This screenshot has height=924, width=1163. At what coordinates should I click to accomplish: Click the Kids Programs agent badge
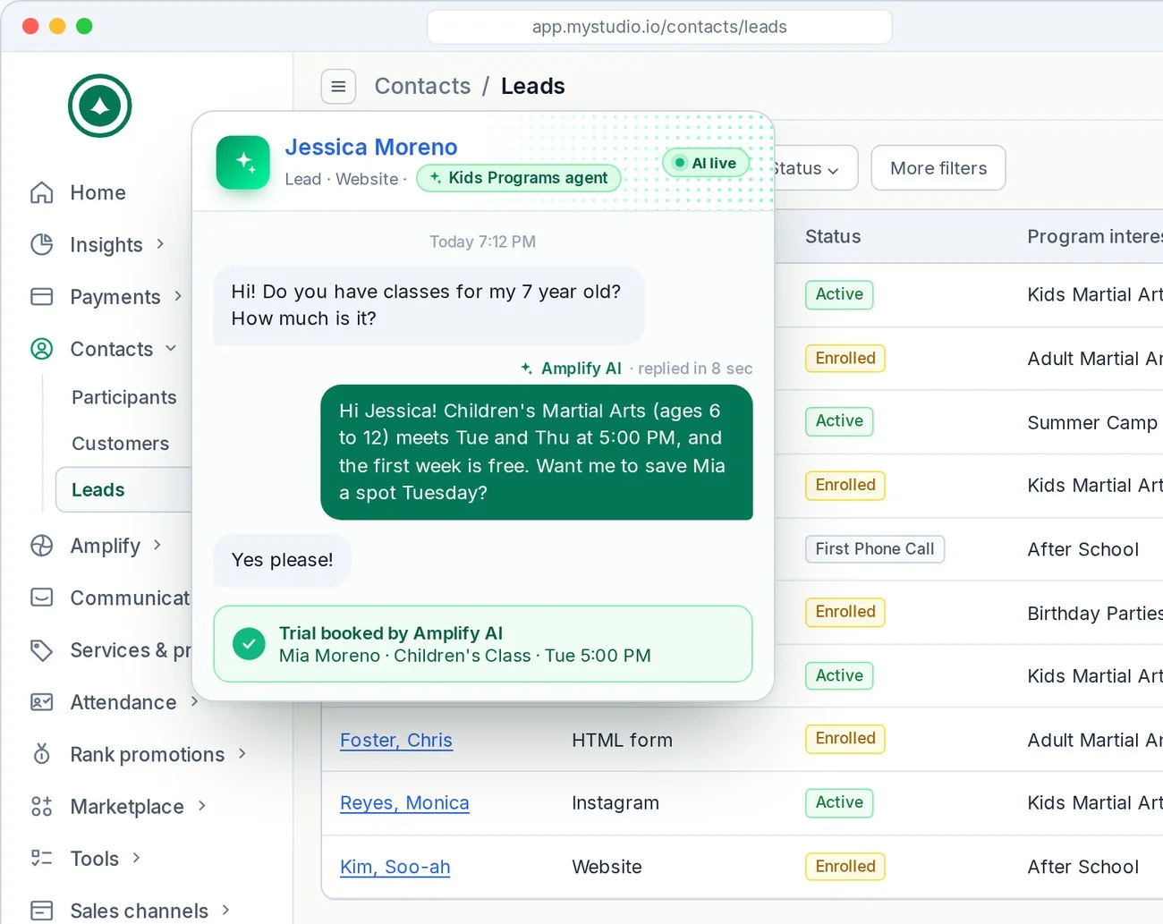click(519, 178)
